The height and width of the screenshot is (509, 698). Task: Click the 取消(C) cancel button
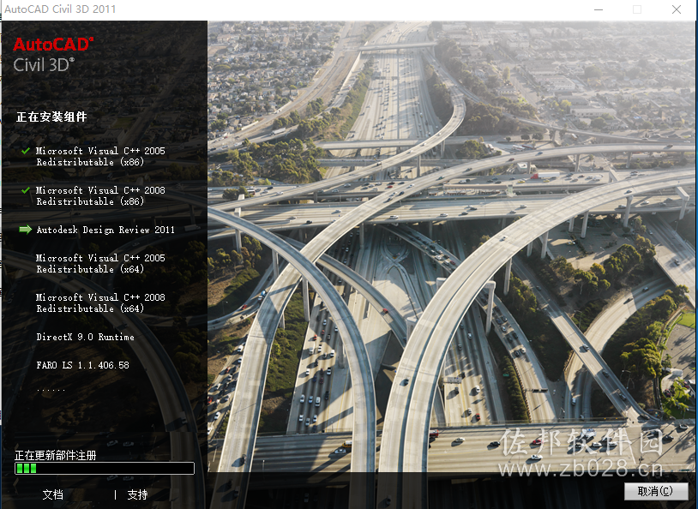tap(656, 491)
